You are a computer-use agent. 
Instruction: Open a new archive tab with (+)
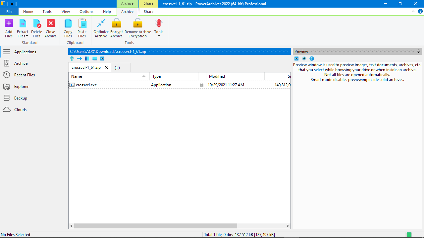coord(118,67)
